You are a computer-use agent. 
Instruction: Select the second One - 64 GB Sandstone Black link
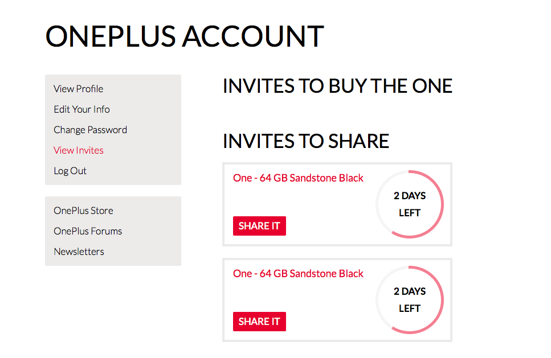click(298, 273)
